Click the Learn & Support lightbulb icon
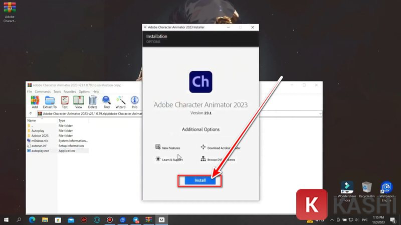Screen dimensions: 401x225 pos(158,159)
